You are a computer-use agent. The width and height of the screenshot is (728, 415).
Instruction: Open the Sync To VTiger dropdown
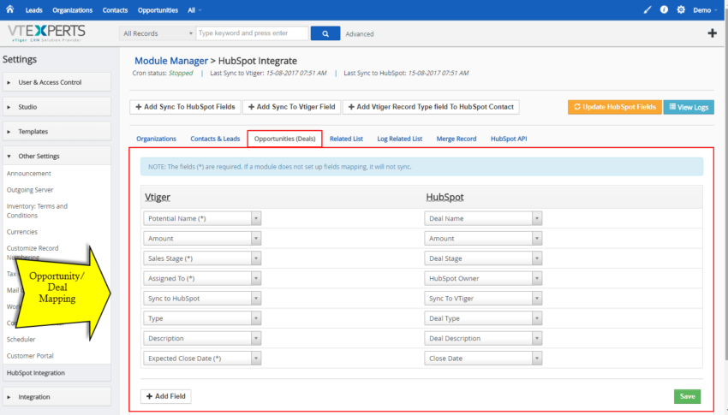[483, 298]
